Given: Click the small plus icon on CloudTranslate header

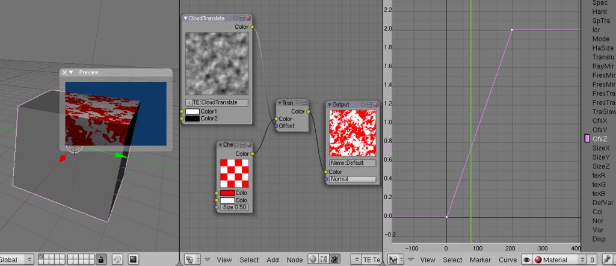Looking at the screenshot, I should (x=236, y=18).
